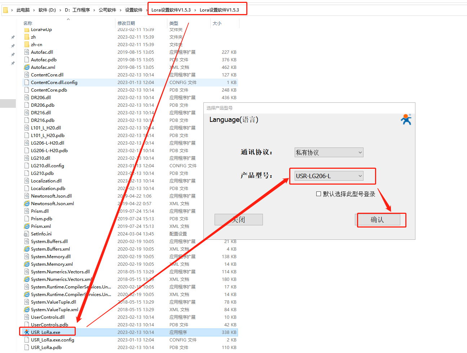Click the USR_LoRa.exe application icon
Screen dimensions: 467x353
27,332
